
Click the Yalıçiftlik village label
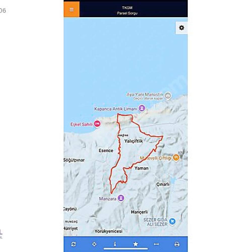pos(134,141)
